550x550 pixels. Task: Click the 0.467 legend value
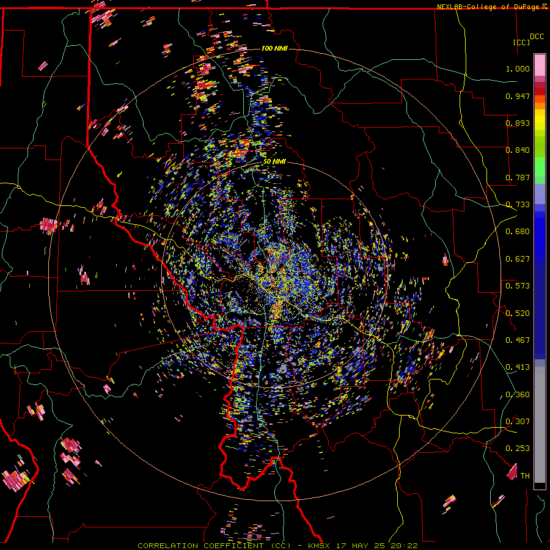(518, 340)
